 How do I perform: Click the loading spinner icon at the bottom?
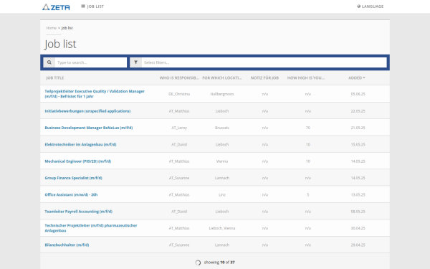pos(198,263)
